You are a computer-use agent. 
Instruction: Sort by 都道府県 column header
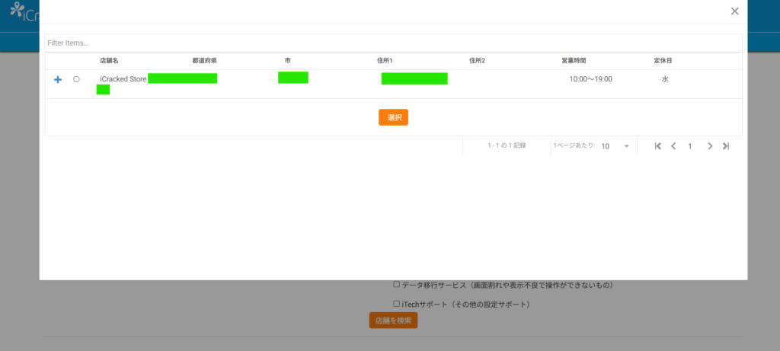[204, 61]
